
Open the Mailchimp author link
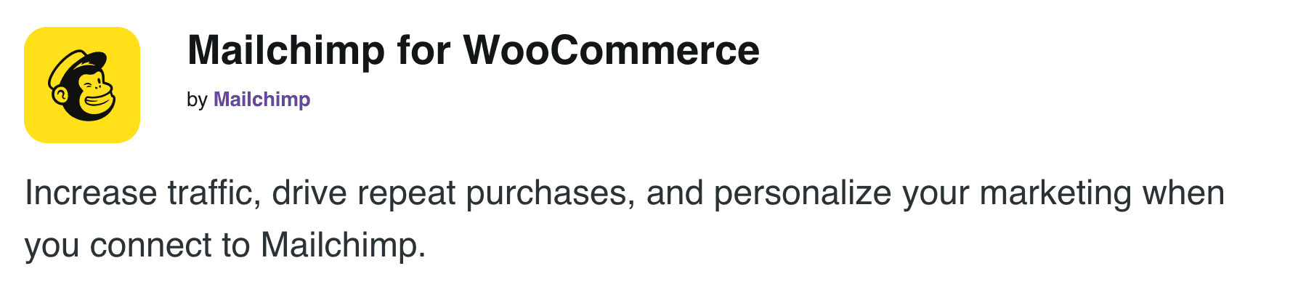(261, 100)
